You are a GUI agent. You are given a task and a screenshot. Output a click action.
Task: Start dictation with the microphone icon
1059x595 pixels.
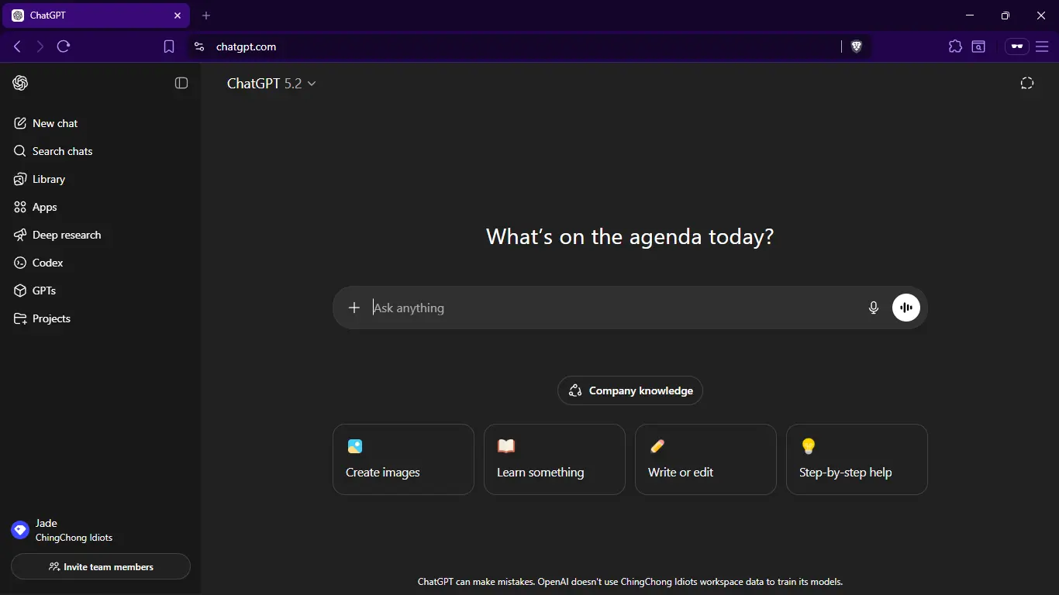click(874, 308)
